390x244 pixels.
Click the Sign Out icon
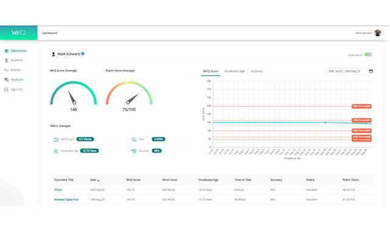(x=6, y=90)
